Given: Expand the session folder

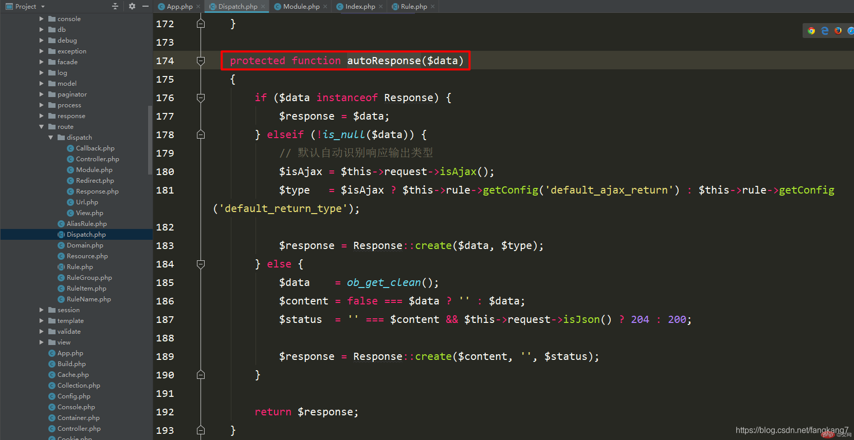Looking at the screenshot, I should (x=42, y=310).
